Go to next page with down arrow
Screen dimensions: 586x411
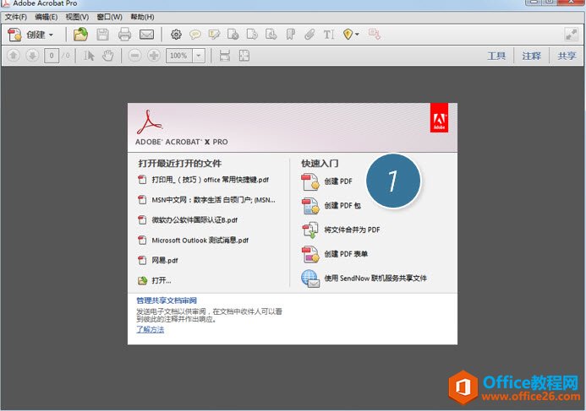point(32,56)
